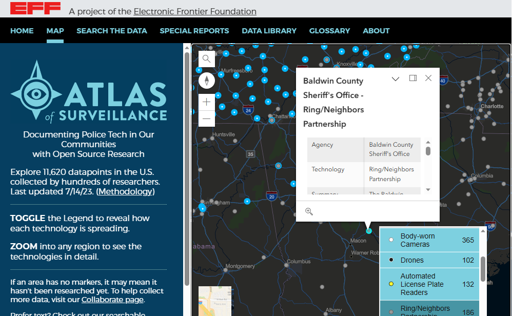Click the Charlotte city label on map

(x=492, y=106)
